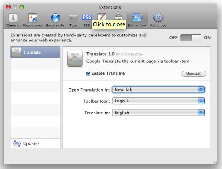Open the Bookmarks preferences pane
Viewport: 222px width, 169px height.
click(x=55, y=20)
